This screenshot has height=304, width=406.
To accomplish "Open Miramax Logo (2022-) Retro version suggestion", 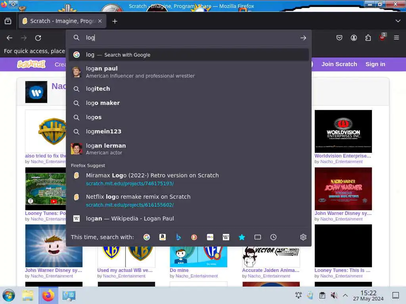I will click(x=188, y=179).
